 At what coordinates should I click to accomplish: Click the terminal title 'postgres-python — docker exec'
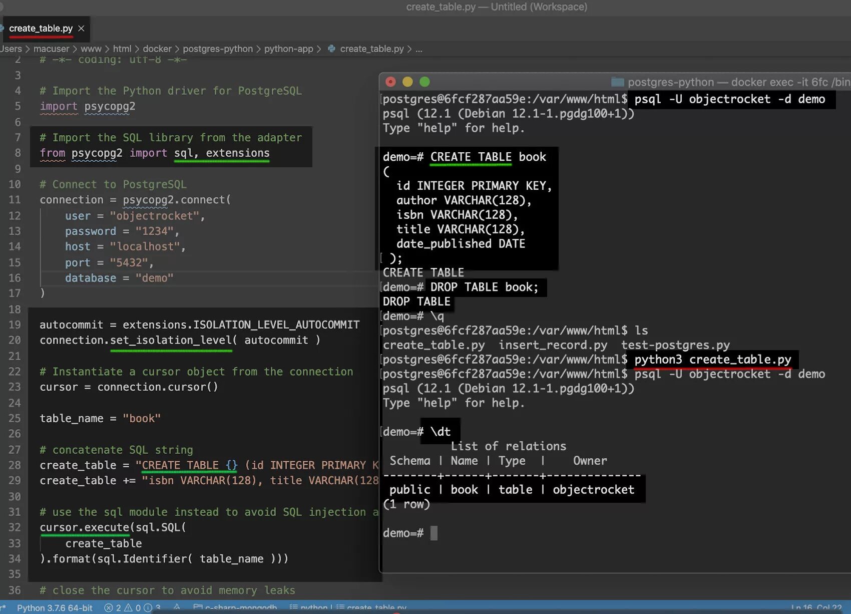pyautogui.click(x=738, y=82)
